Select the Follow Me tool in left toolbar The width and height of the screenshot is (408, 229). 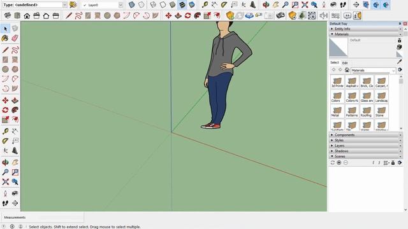pos(15,110)
